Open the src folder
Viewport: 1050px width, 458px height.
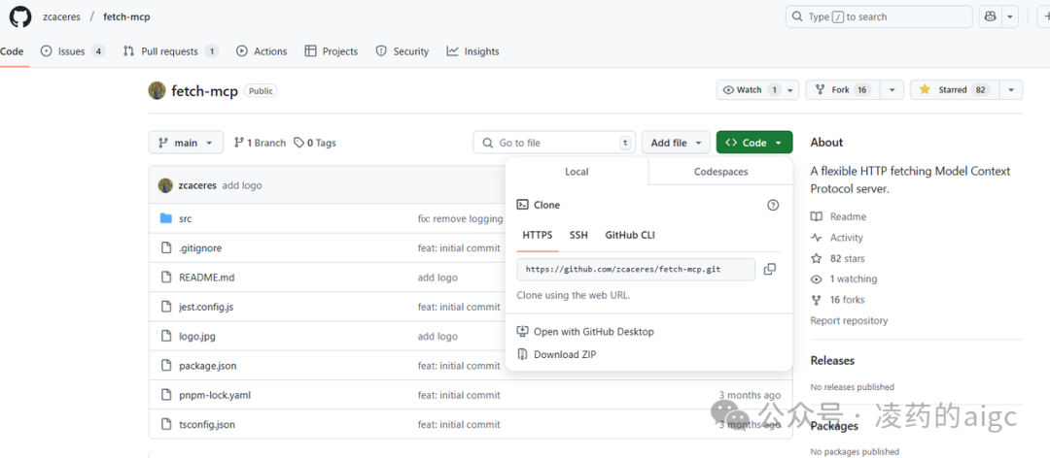pos(185,219)
